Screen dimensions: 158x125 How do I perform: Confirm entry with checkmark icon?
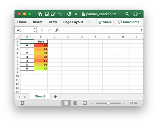pos(49,30)
